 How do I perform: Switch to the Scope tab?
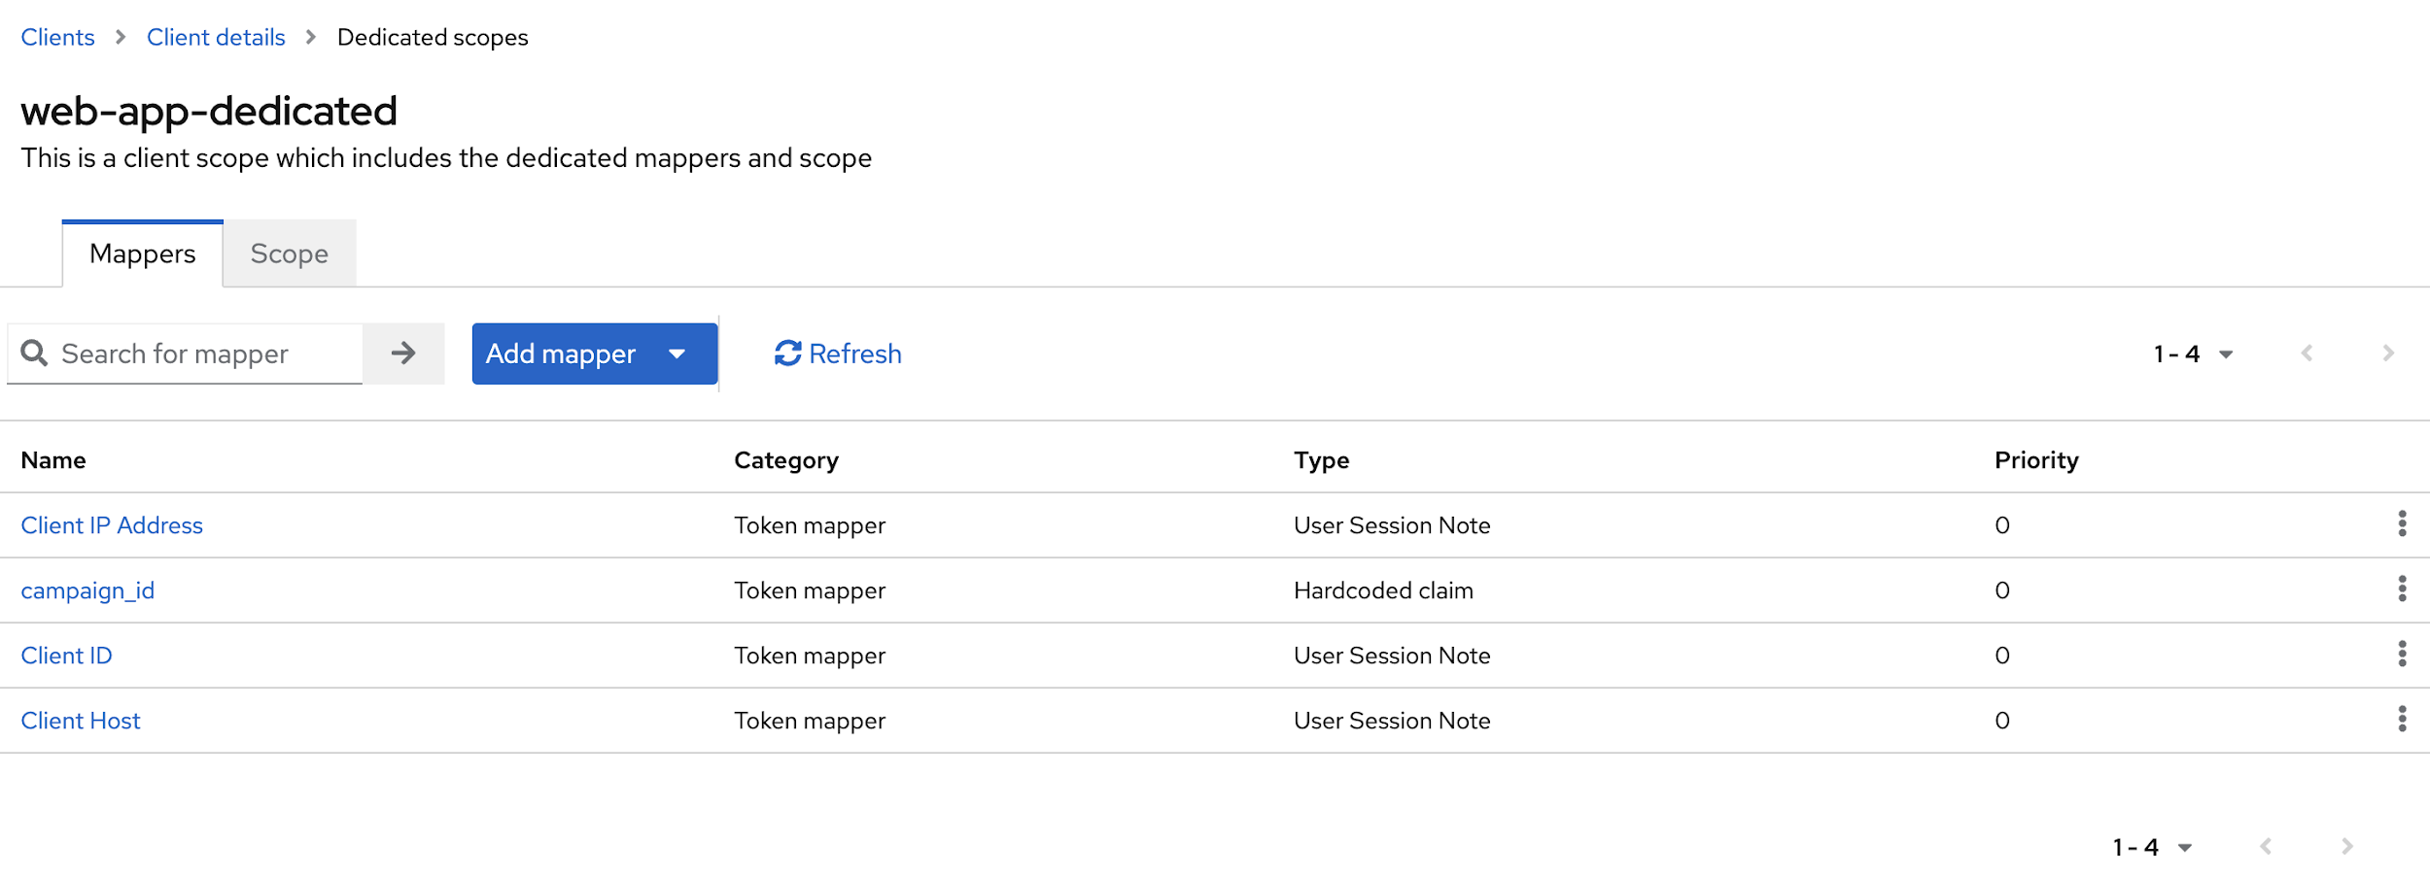(289, 254)
